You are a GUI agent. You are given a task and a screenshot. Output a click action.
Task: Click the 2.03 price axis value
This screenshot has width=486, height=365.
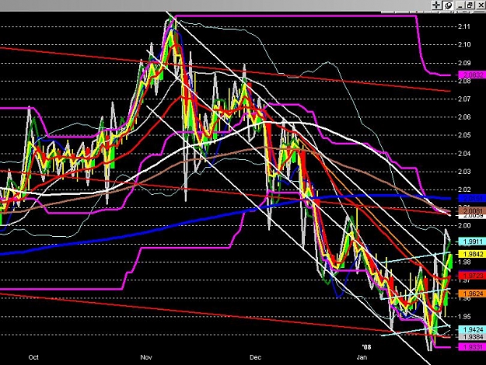pos(464,172)
